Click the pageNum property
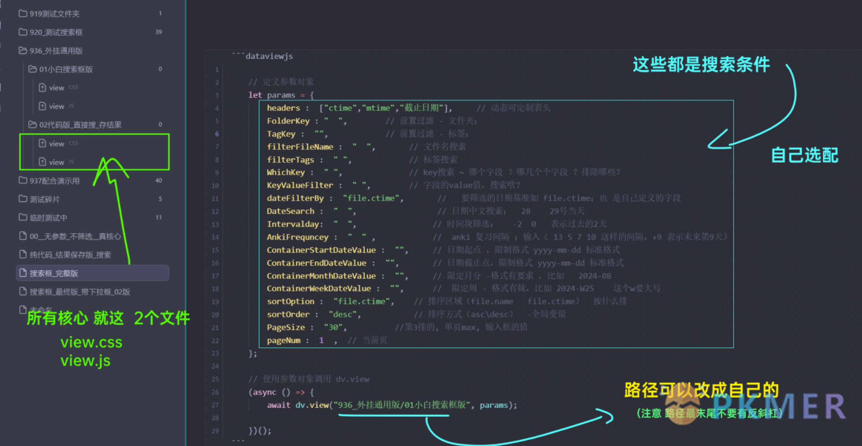 click(x=283, y=340)
